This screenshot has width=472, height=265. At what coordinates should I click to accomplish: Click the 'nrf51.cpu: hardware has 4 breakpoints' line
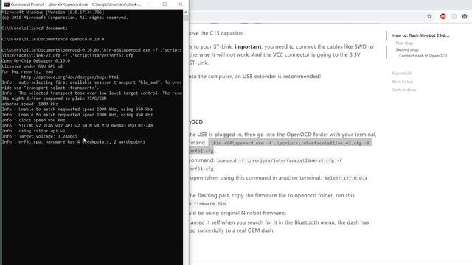pyautogui.click(x=74, y=142)
